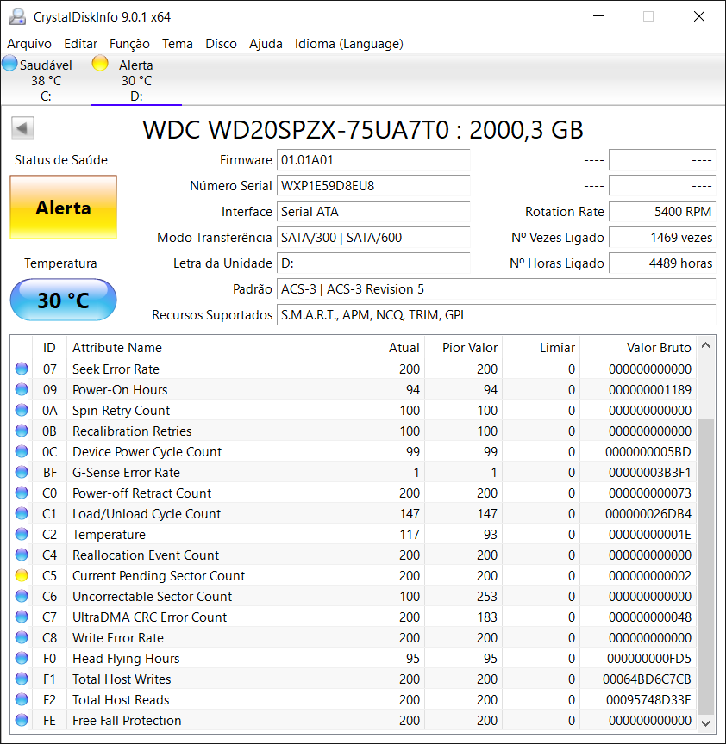This screenshot has height=744, width=726.
Task: Click the status dot for Spin Retry Count
Action: [22, 410]
